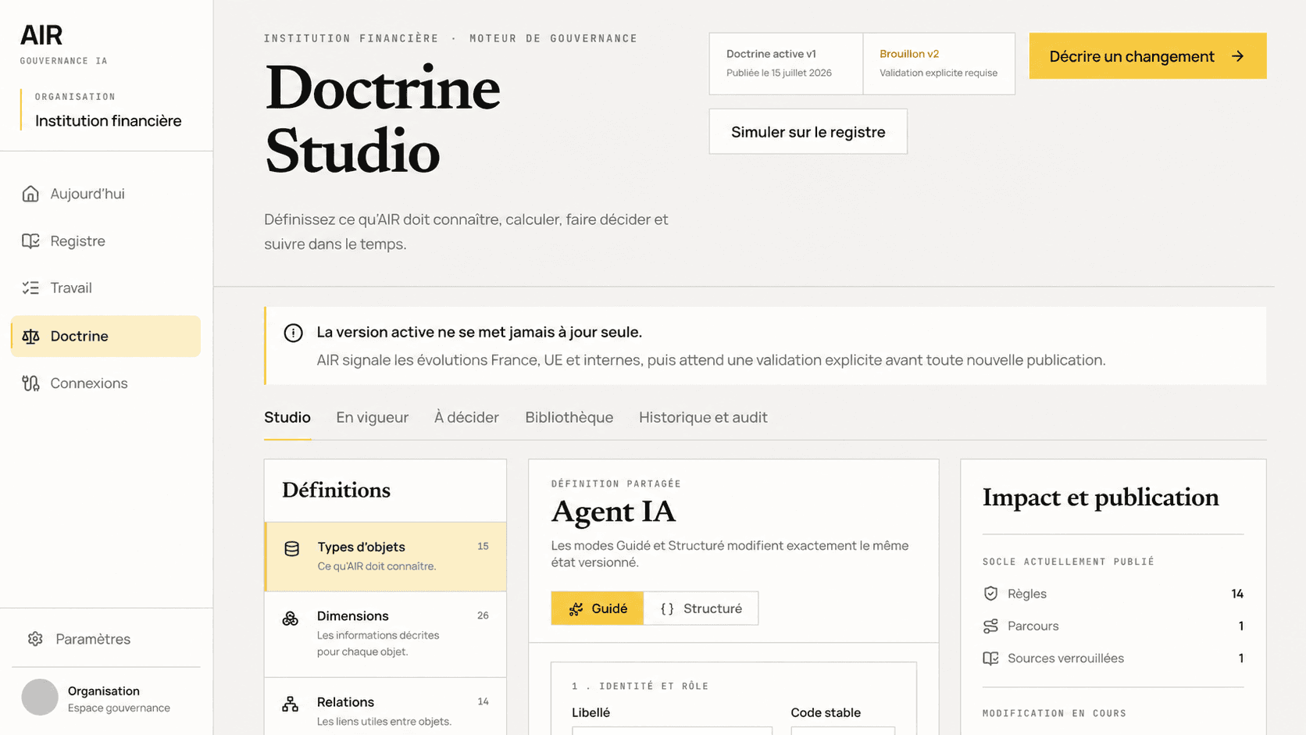Switch to Guidé mode
Viewport: 1306px width, 735px height.
(598, 608)
